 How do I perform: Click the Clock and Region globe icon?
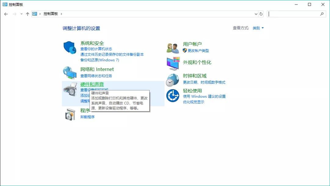pyautogui.click(x=172, y=80)
